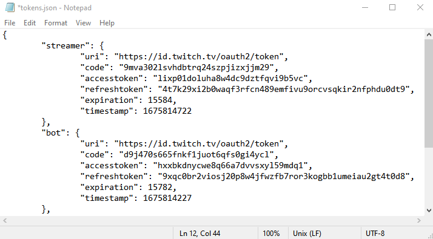Click the horizontal scrollbar right arrow

tap(419, 220)
